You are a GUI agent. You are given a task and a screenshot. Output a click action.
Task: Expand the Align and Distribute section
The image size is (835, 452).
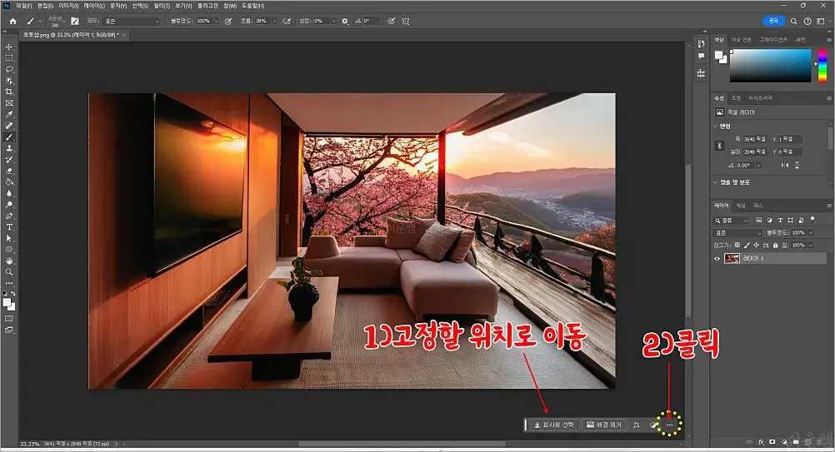(715, 182)
